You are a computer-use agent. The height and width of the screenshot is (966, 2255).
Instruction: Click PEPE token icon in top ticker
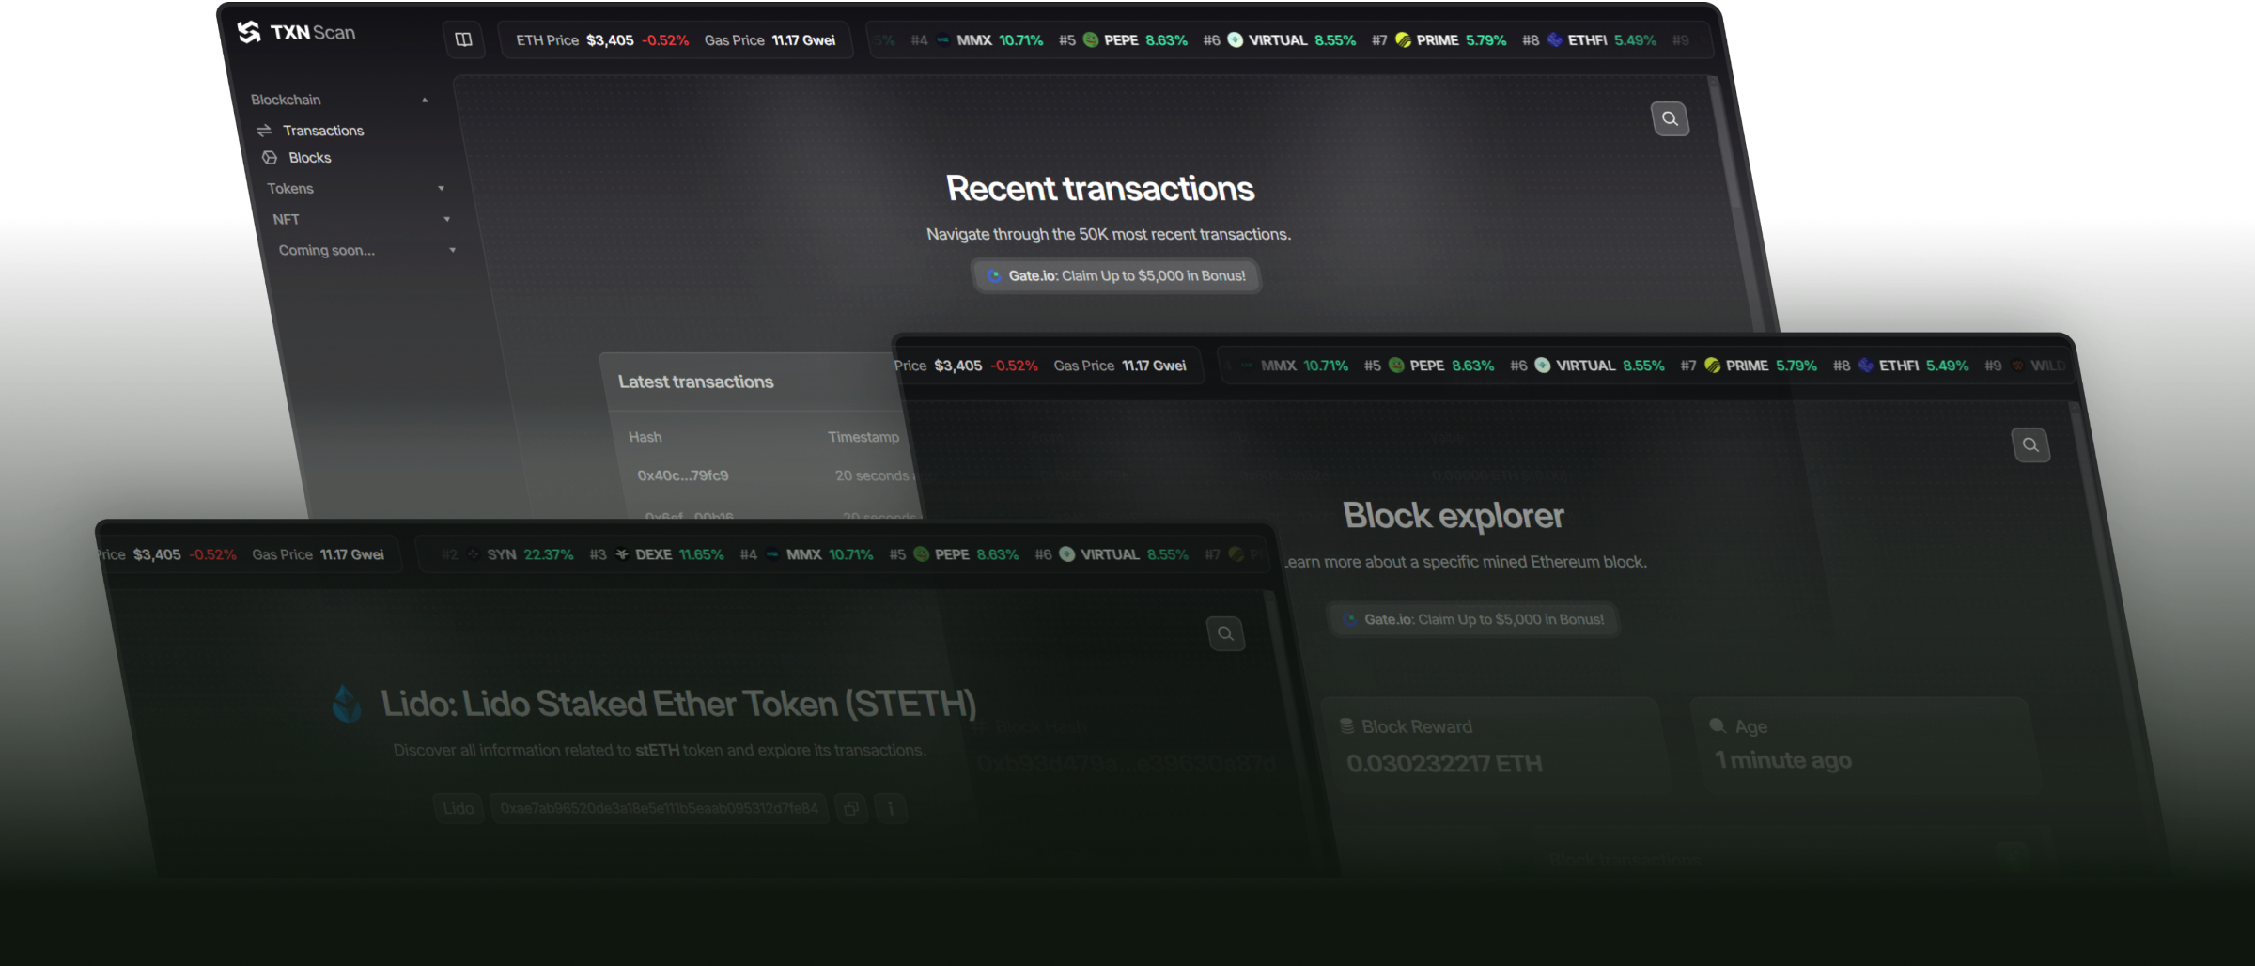click(1091, 40)
